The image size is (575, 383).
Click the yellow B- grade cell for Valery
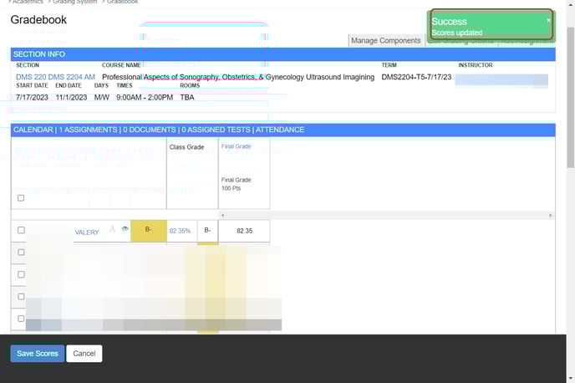pyautogui.click(x=148, y=230)
